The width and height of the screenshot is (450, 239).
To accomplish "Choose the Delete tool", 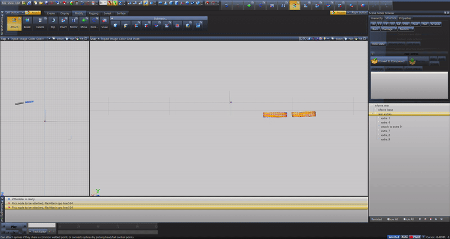I will point(40,22).
